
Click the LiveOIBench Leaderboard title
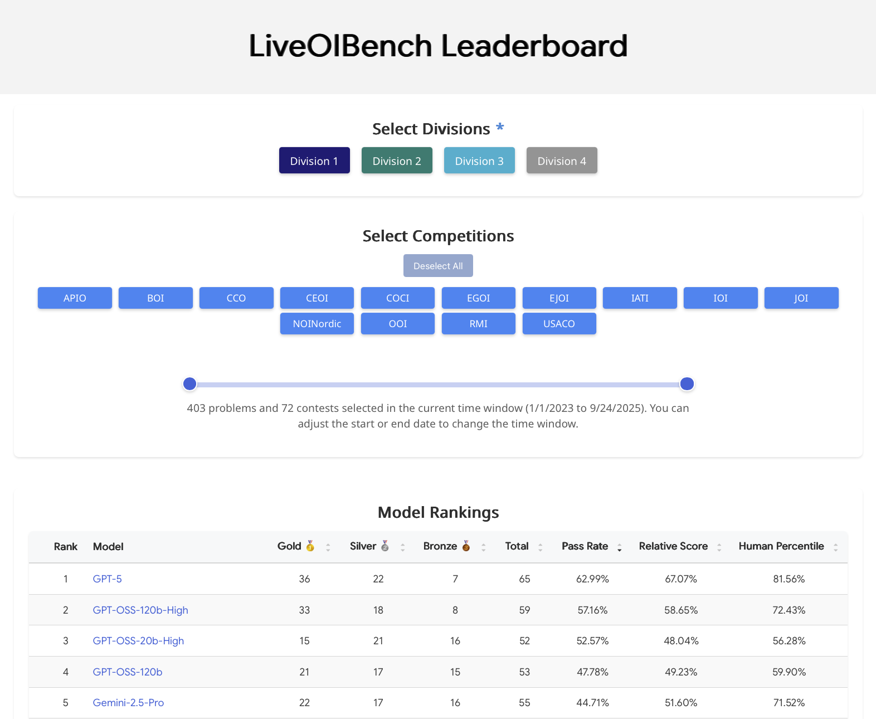tap(438, 46)
